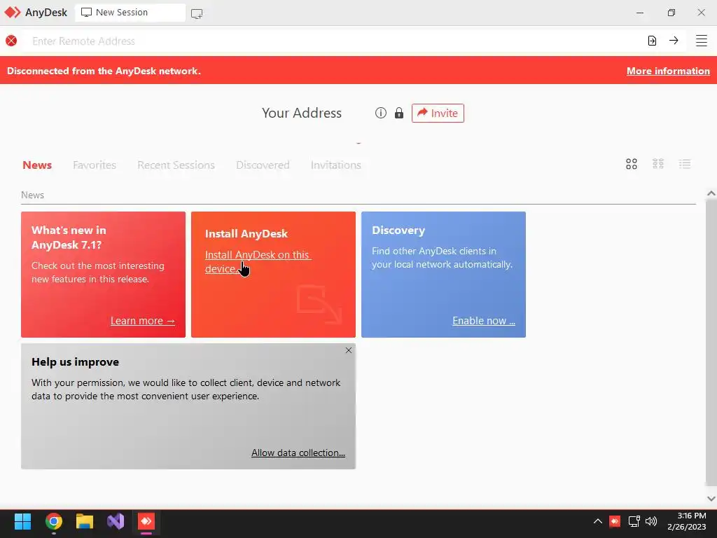Show hidden system tray icons
The height and width of the screenshot is (538, 717).
(x=598, y=521)
